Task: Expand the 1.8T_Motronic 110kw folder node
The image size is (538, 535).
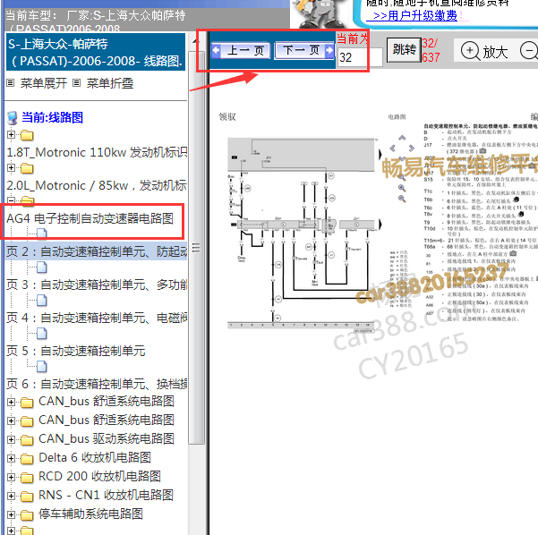Action: pyautogui.click(x=11, y=135)
